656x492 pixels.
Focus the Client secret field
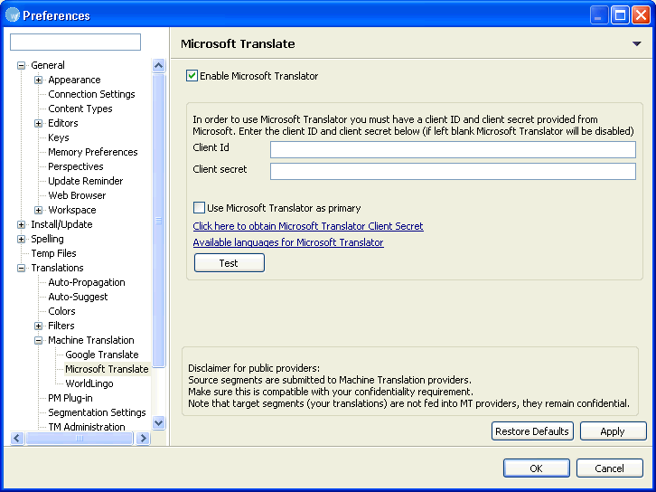pyautogui.click(x=453, y=171)
